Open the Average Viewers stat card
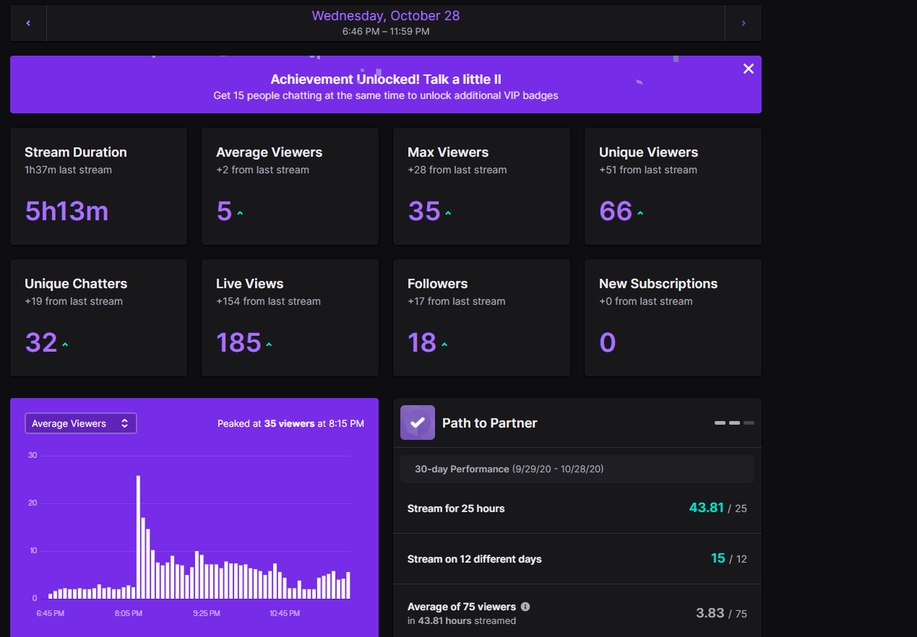 pos(290,186)
